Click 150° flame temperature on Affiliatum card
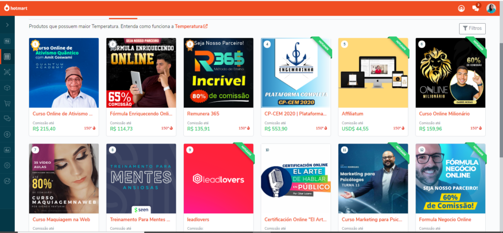This screenshot has width=503, height=233. pyautogui.click(x=399, y=128)
